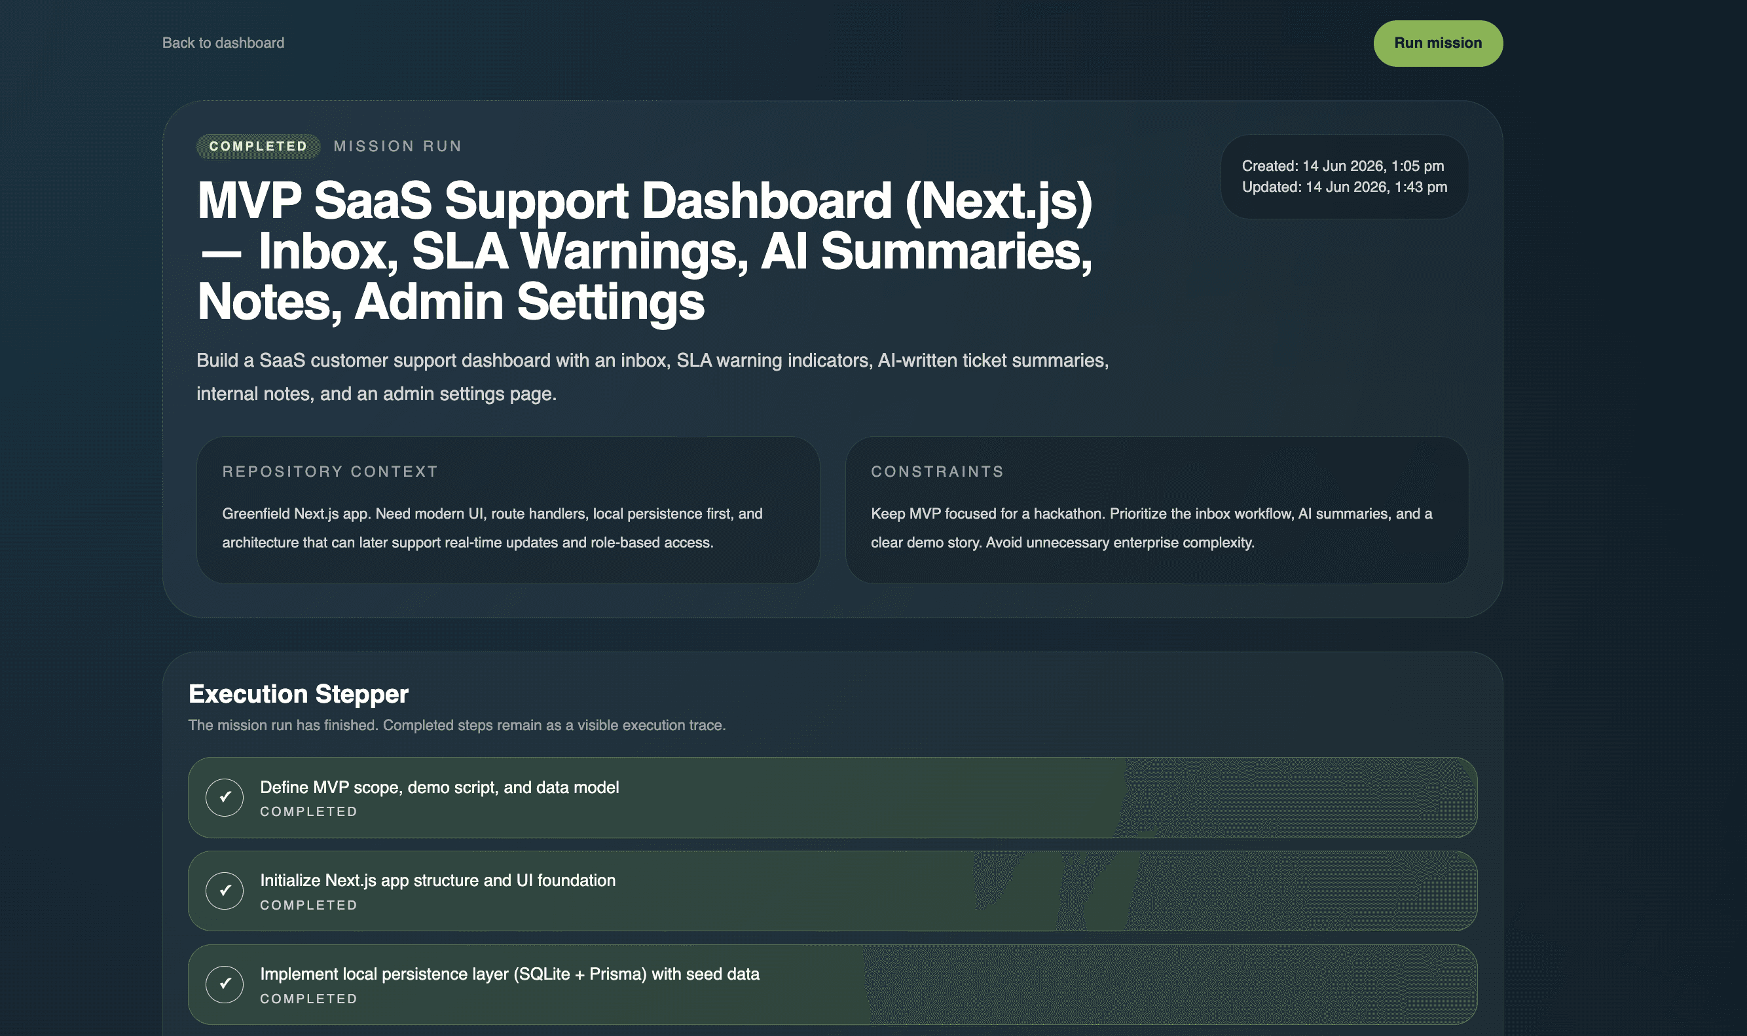
Task: Click the CONSTRAINTS heading
Action: coord(936,472)
